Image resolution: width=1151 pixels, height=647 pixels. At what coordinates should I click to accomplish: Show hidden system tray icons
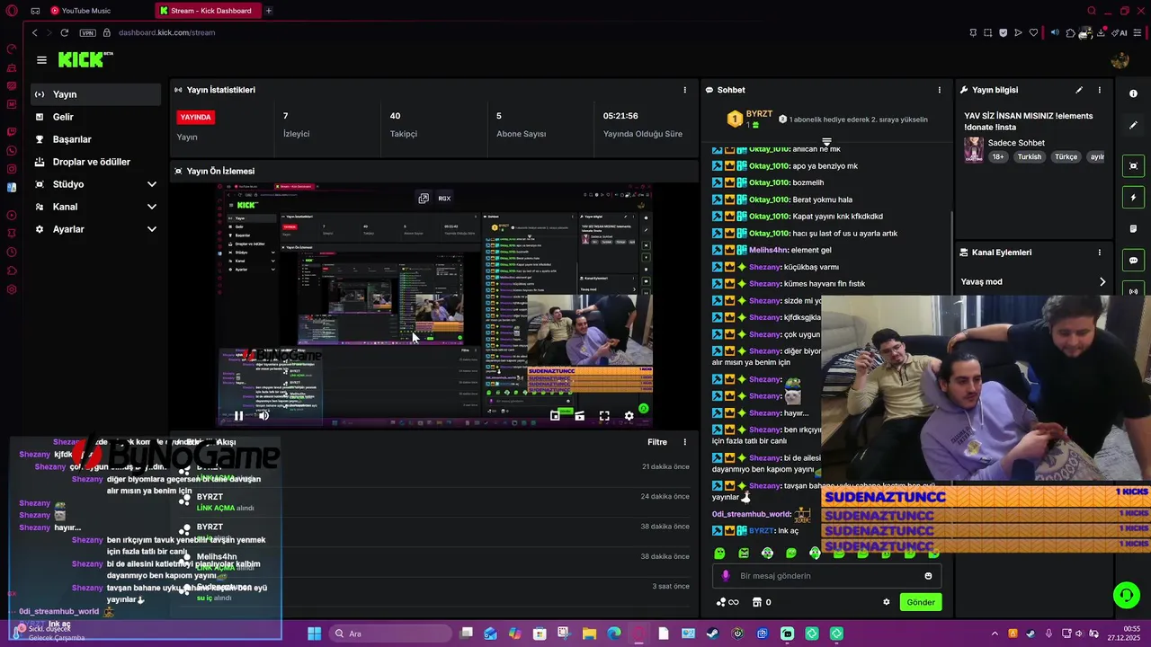click(995, 634)
